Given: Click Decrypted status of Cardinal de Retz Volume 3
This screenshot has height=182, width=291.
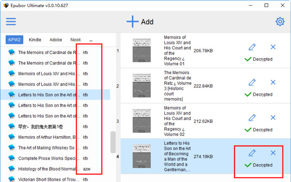Looking at the screenshot, I should pos(259,94).
